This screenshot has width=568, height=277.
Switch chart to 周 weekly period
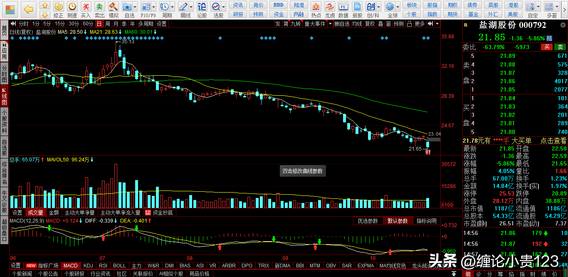(x=108, y=24)
